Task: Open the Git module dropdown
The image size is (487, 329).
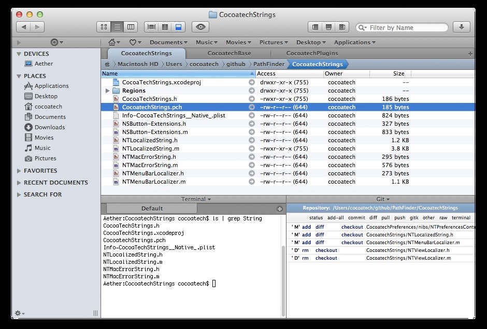Action: [x=383, y=199]
